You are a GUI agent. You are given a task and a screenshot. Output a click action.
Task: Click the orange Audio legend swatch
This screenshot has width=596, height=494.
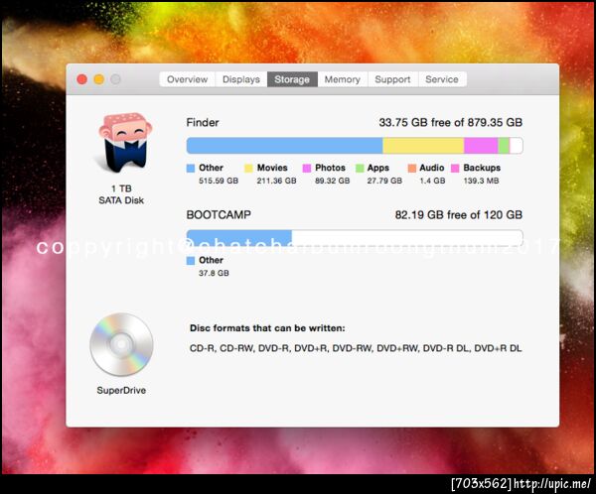point(411,169)
